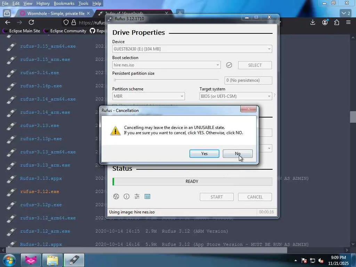The width and height of the screenshot is (356, 267).
Task: Click file icon beside rufus-3.13p.exe
Action: click(11, 139)
